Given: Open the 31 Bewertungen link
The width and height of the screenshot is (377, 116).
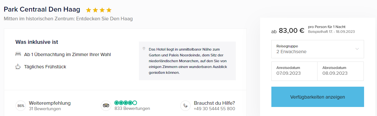Looking at the screenshot, I should [x=45, y=109].
